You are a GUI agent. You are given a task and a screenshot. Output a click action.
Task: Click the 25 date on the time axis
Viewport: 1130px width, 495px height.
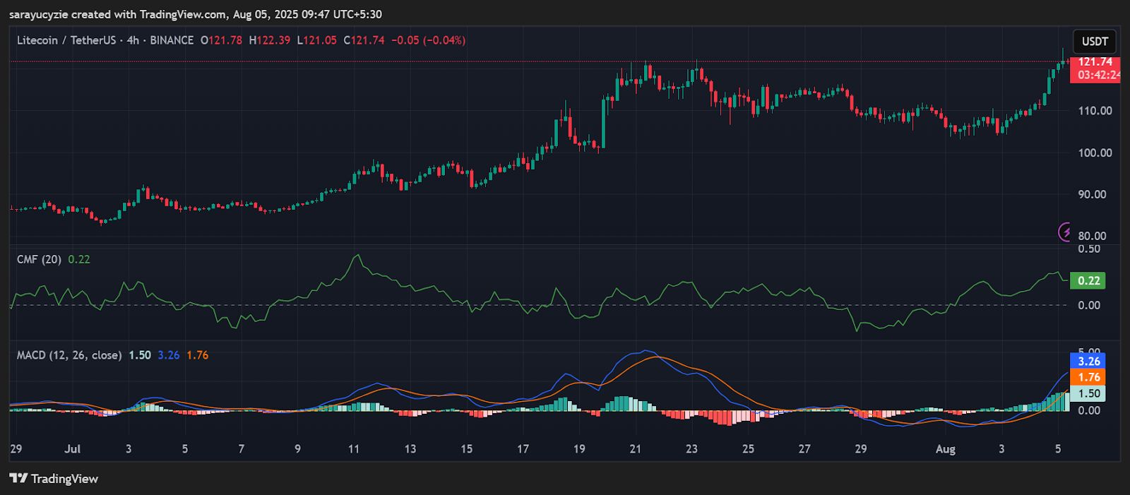pos(748,449)
